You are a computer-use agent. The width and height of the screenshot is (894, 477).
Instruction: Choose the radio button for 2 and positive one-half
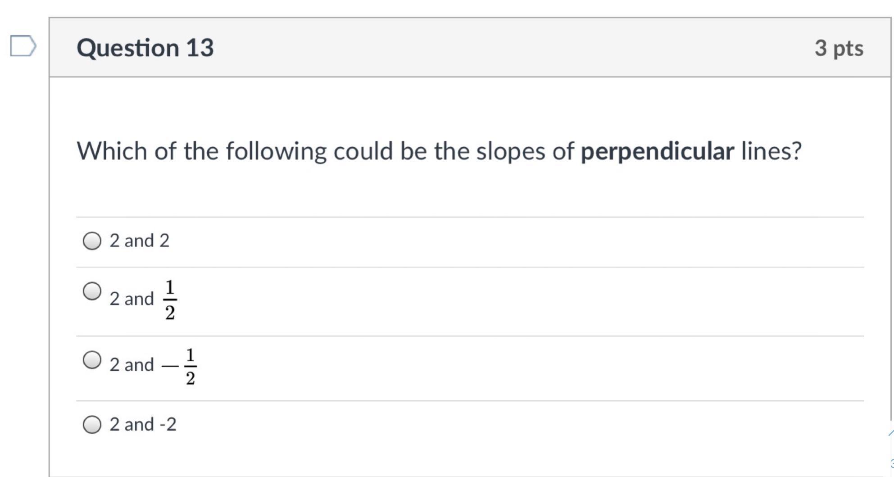pos(92,291)
